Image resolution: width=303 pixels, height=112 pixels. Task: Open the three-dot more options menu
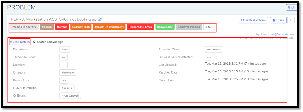point(291,20)
